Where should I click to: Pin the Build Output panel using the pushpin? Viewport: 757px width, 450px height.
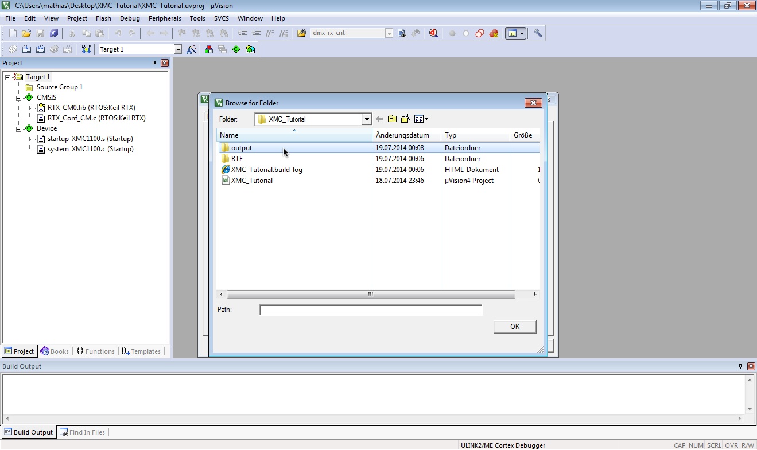click(741, 366)
